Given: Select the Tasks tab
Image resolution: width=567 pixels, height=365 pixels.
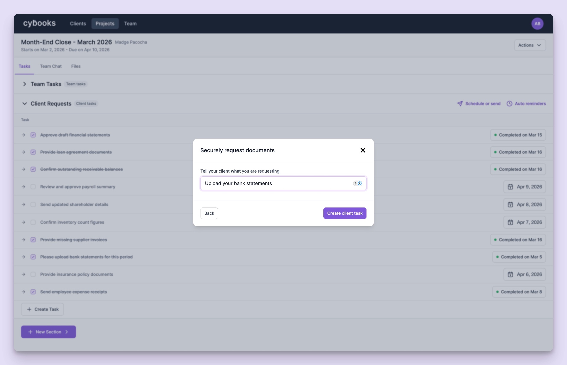Looking at the screenshot, I should (x=25, y=66).
